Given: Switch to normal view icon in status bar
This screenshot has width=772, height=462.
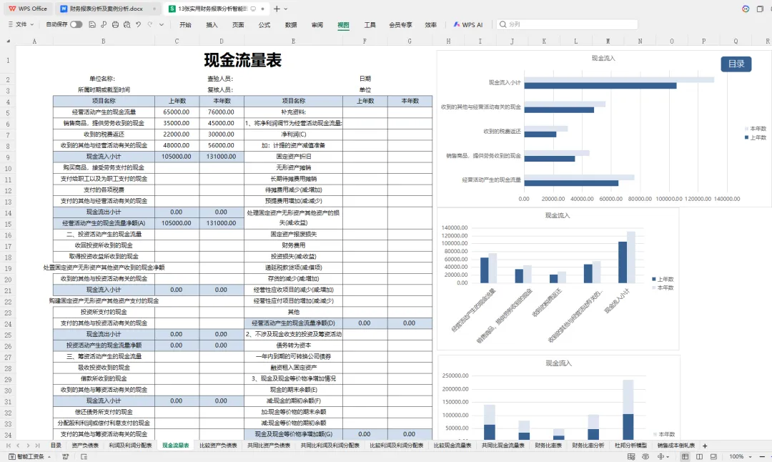Looking at the screenshot, I should pos(685,456).
